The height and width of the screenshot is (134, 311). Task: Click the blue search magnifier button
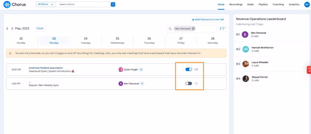coord(113,4)
